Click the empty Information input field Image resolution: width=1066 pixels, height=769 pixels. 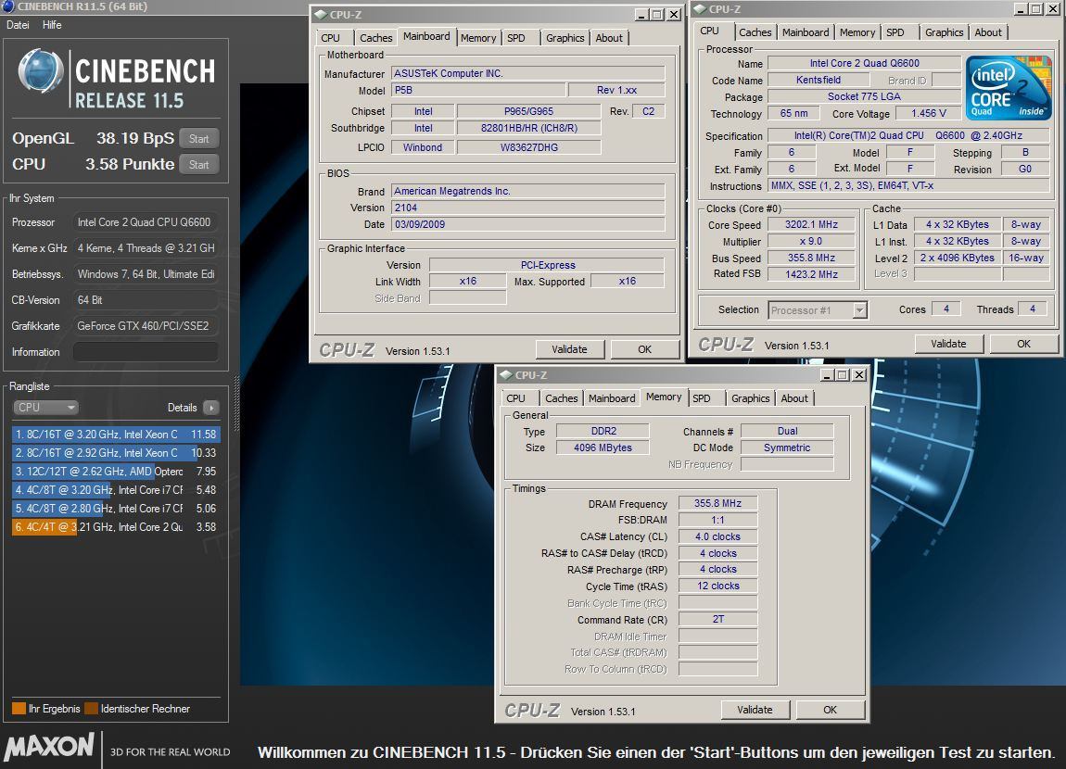click(146, 352)
